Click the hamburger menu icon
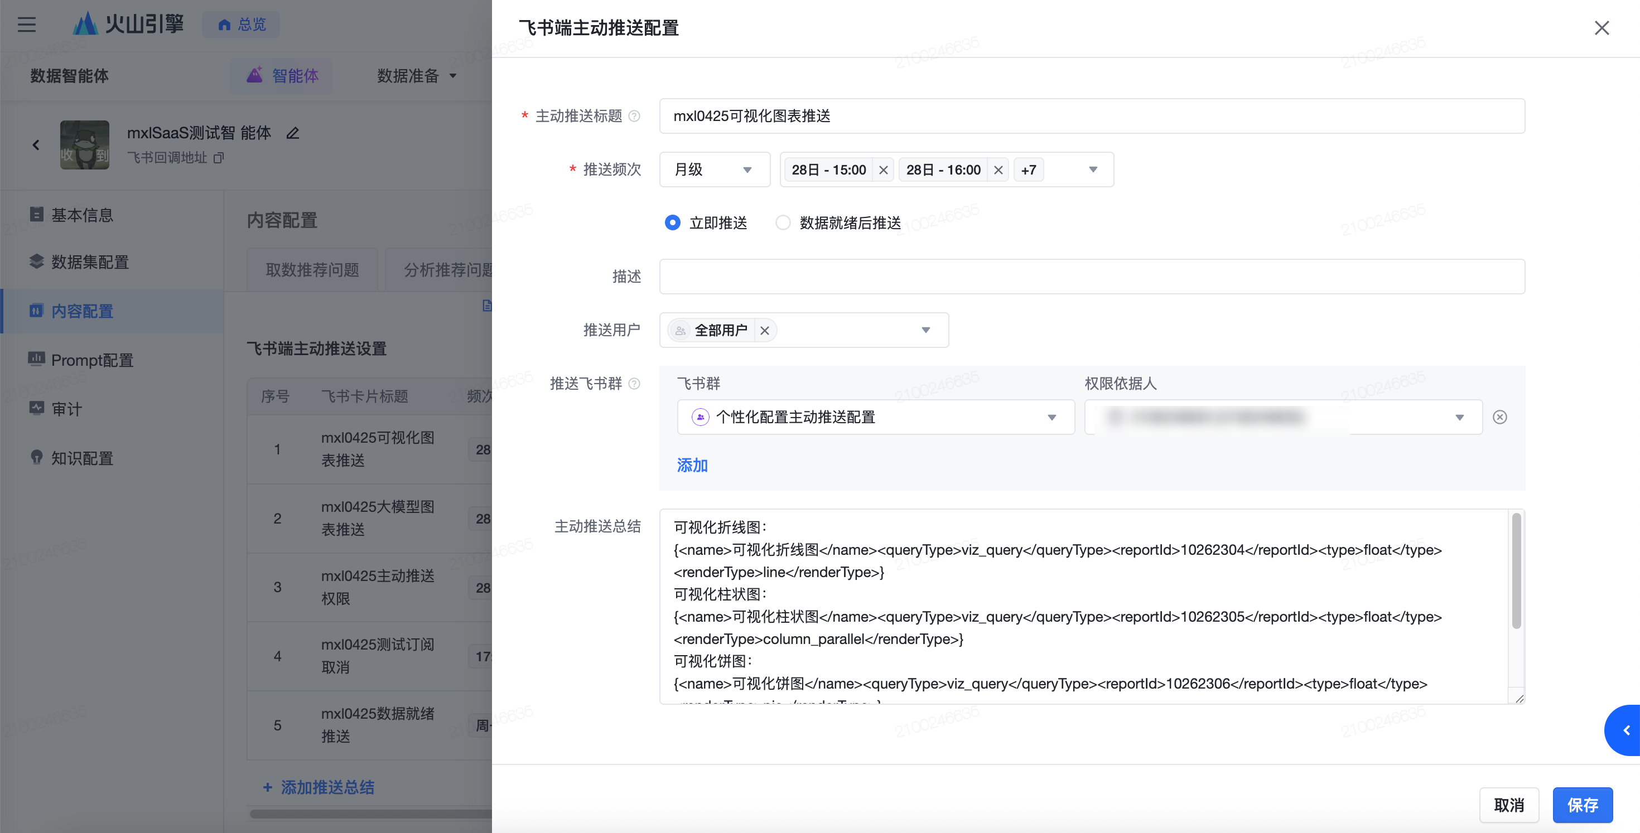 click(x=26, y=25)
